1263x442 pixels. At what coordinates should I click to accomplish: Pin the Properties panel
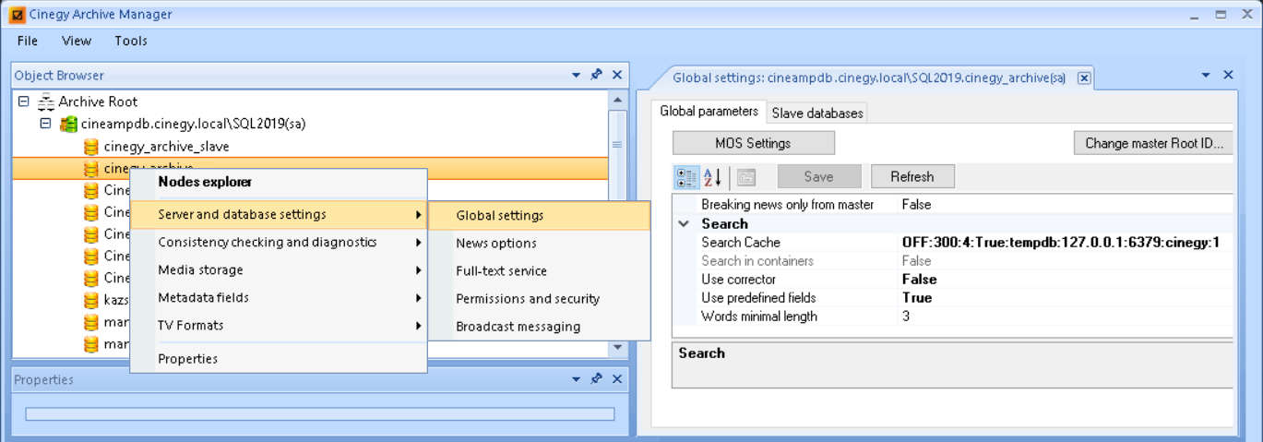pos(597,379)
